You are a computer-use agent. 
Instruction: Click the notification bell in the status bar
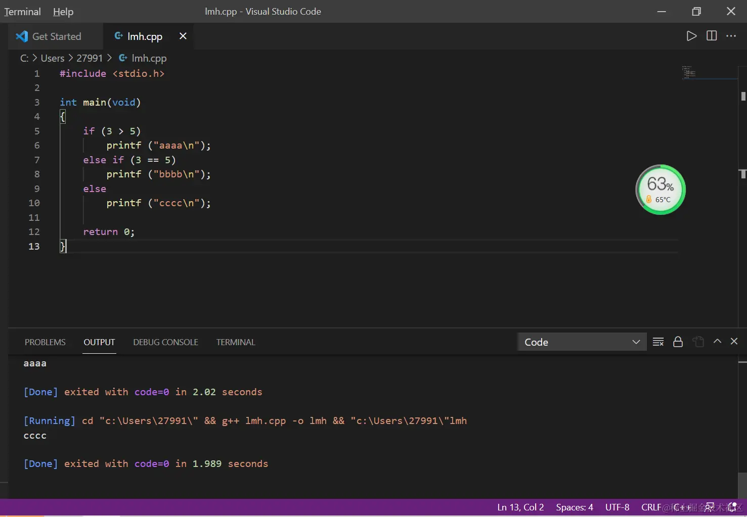coord(732,507)
